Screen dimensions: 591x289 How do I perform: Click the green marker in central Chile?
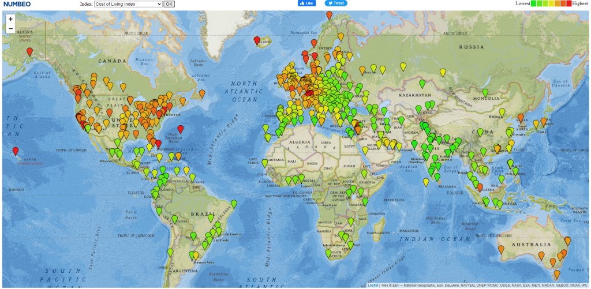tap(170, 253)
